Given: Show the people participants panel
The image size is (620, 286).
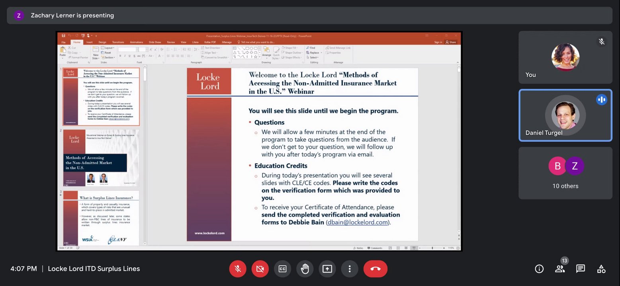Looking at the screenshot, I should [560, 269].
